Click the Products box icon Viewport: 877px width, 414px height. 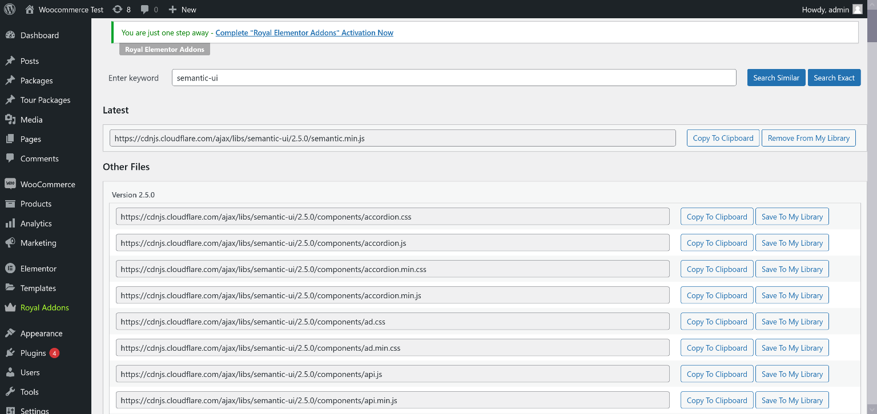coord(10,204)
